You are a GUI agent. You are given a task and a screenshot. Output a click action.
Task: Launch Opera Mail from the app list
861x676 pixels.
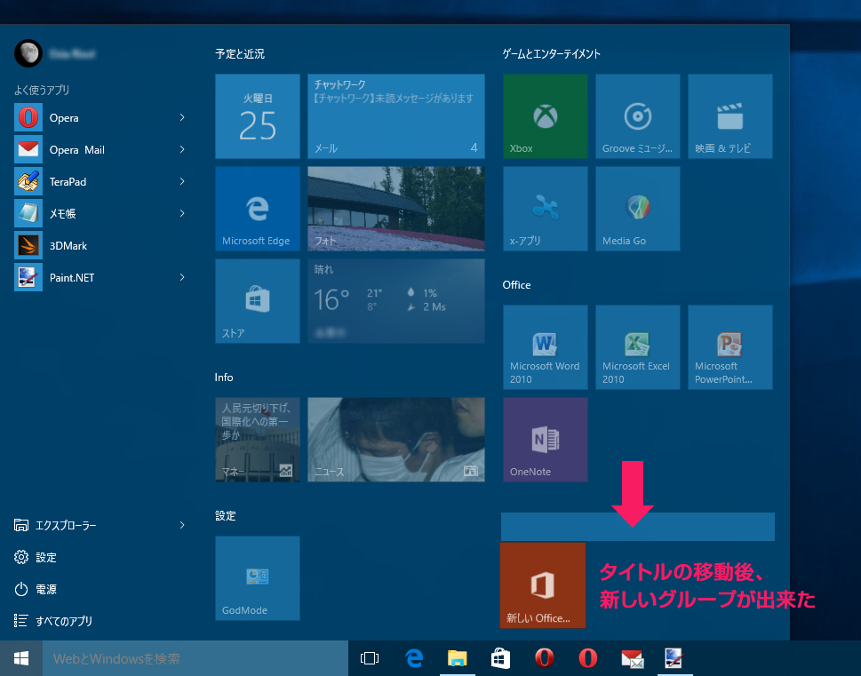tap(99, 149)
